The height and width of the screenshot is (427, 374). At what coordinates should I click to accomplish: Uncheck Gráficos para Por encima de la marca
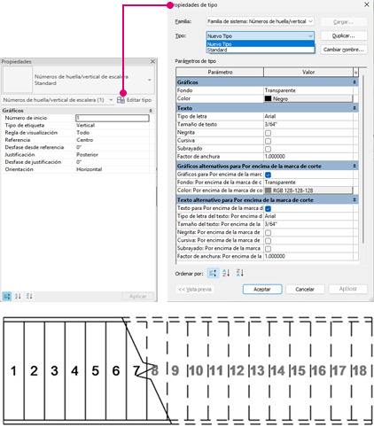coord(268,175)
